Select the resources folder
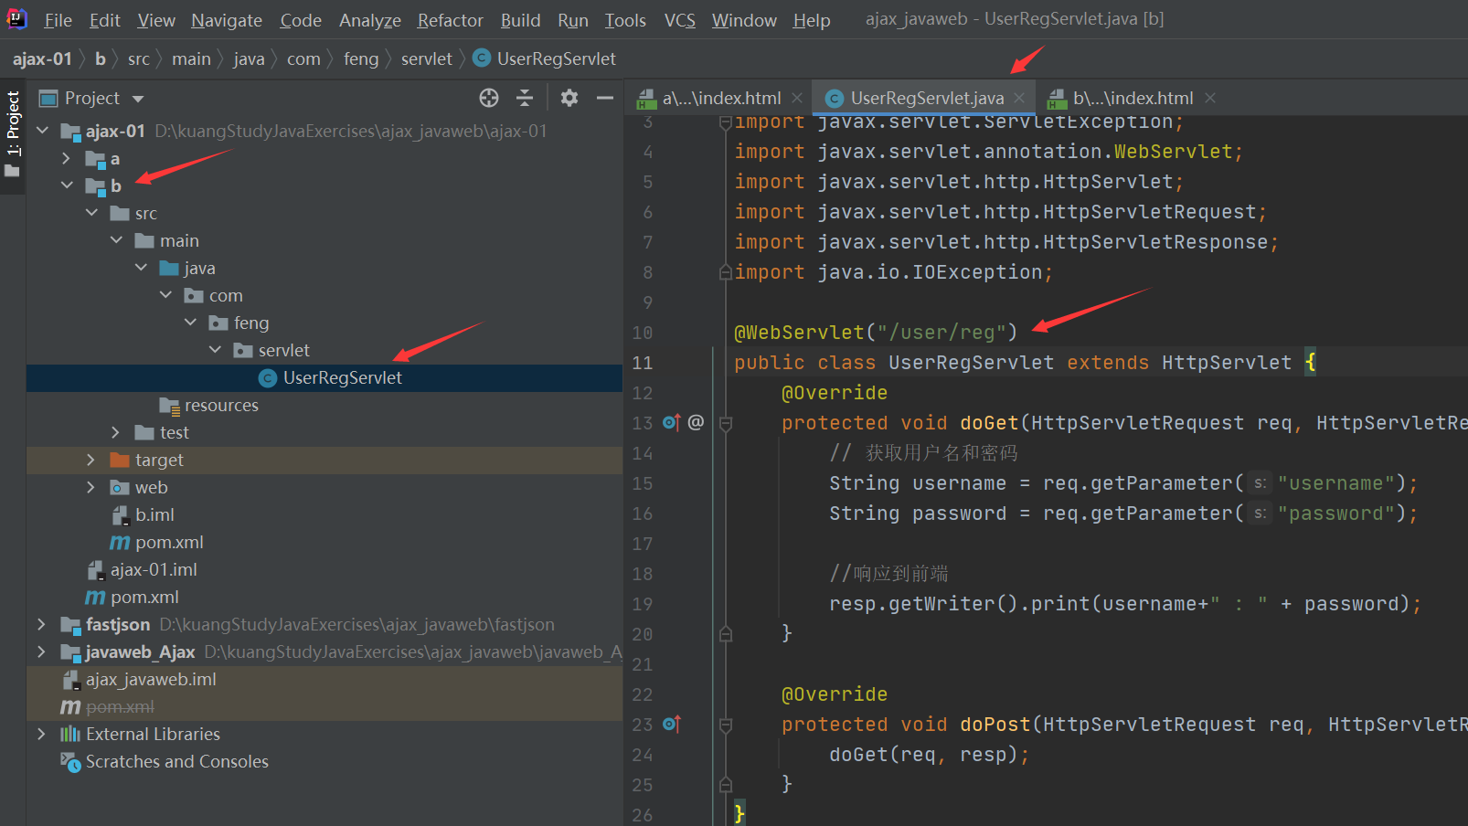 pyautogui.click(x=209, y=406)
